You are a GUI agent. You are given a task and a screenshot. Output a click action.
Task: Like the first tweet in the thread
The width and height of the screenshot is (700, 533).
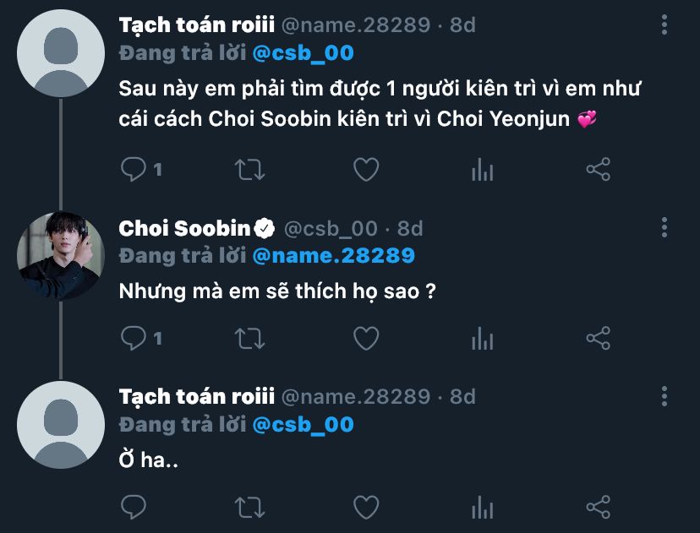pyautogui.click(x=365, y=170)
